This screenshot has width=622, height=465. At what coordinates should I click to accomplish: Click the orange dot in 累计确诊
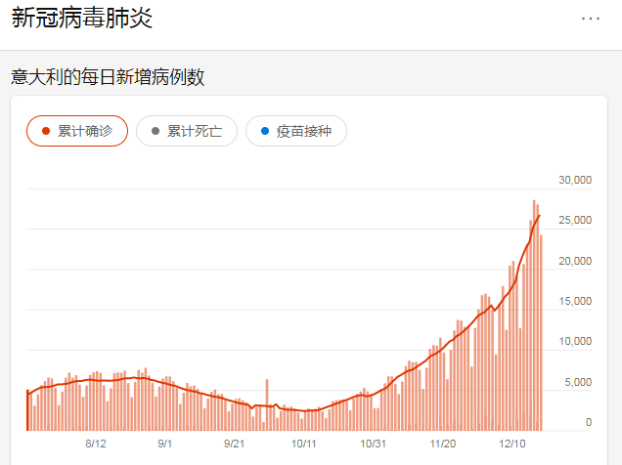(x=45, y=131)
